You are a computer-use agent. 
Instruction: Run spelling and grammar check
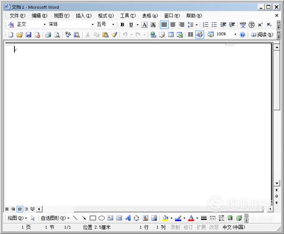pyautogui.click(x=68, y=35)
